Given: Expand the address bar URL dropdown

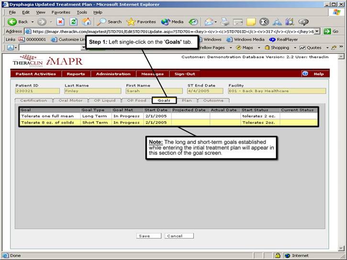Looking at the screenshot, I should [316, 31].
